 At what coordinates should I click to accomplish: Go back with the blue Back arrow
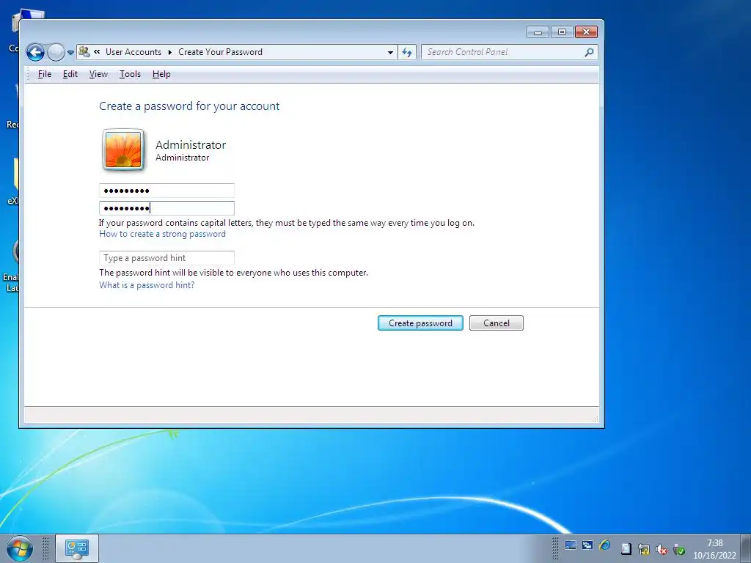click(35, 52)
